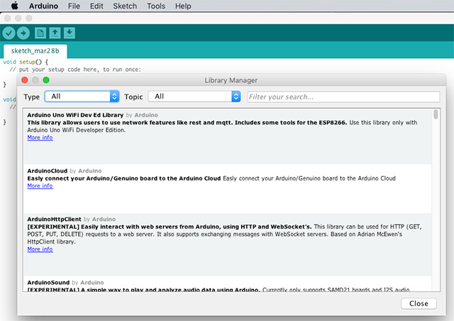The width and height of the screenshot is (454, 321).
Task: Click the red close dot of Library Manager
Action: 25,80
